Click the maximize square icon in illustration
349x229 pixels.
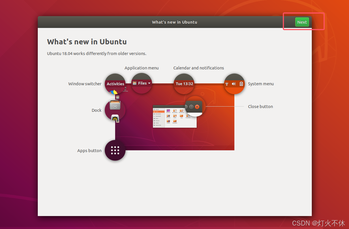click(191, 107)
